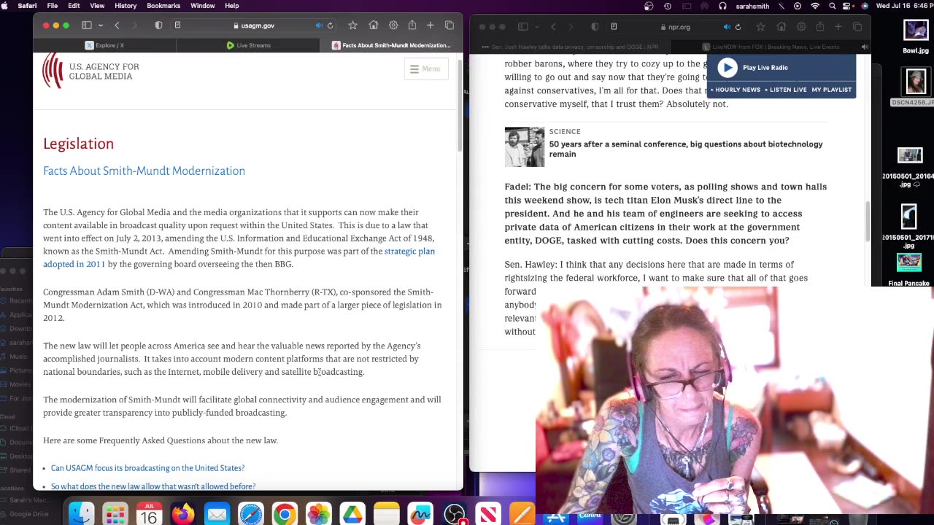The height and width of the screenshot is (525, 934).
Task: Share the npr.org page
Action: point(820,27)
